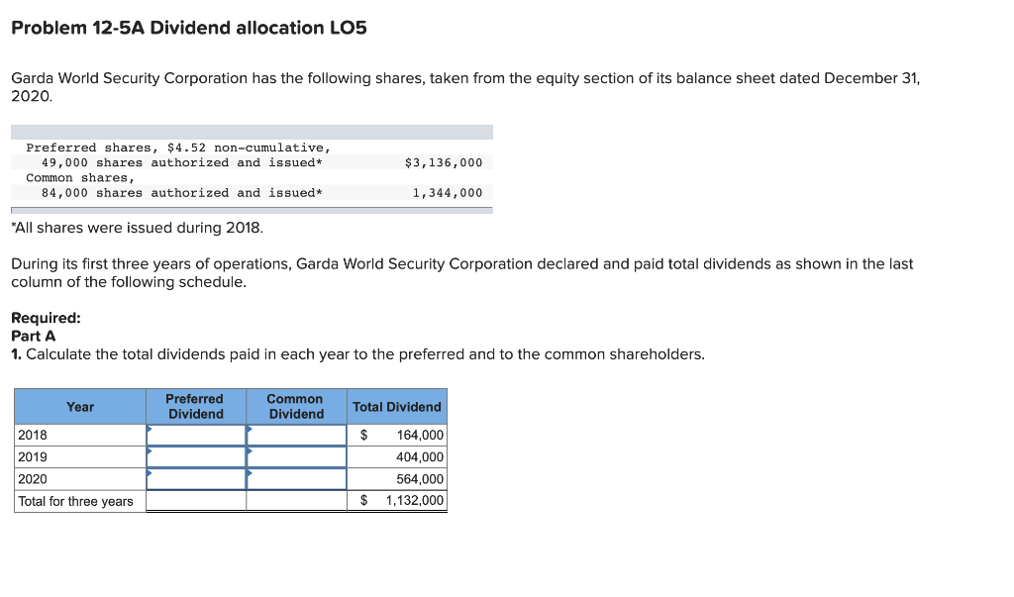Click the 2018 Preferred Dividend input cell

click(x=196, y=436)
